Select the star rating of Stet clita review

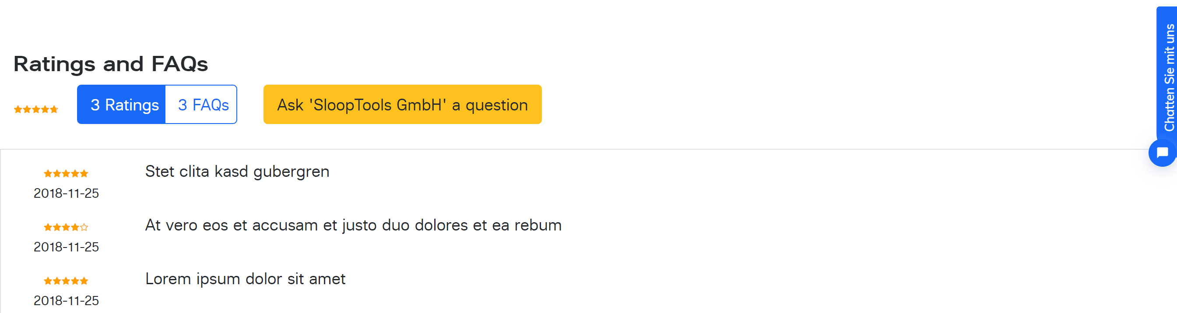[x=66, y=174]
